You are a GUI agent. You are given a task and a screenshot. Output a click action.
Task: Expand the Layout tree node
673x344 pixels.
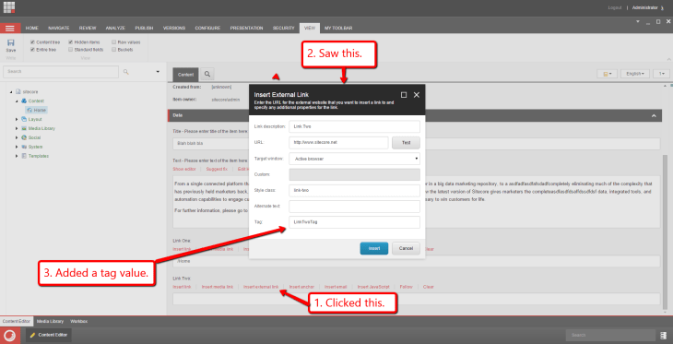point(17,119)
